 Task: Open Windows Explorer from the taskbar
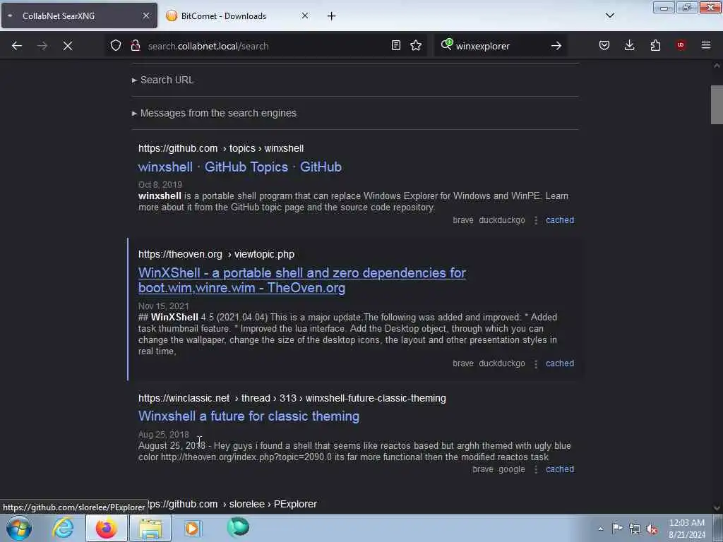coord(150,528)
